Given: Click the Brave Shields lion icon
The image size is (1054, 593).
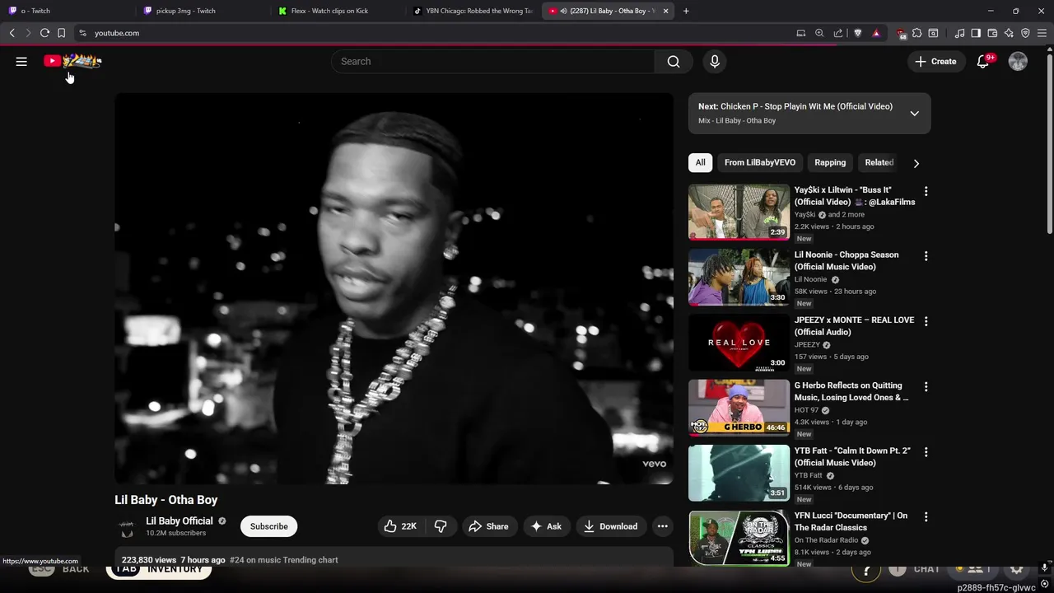Looking at the screenshot, I should (858, 33).
